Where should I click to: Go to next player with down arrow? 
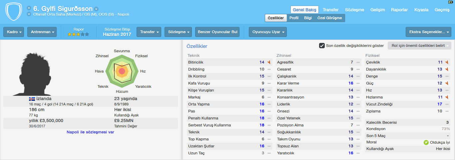29,14
